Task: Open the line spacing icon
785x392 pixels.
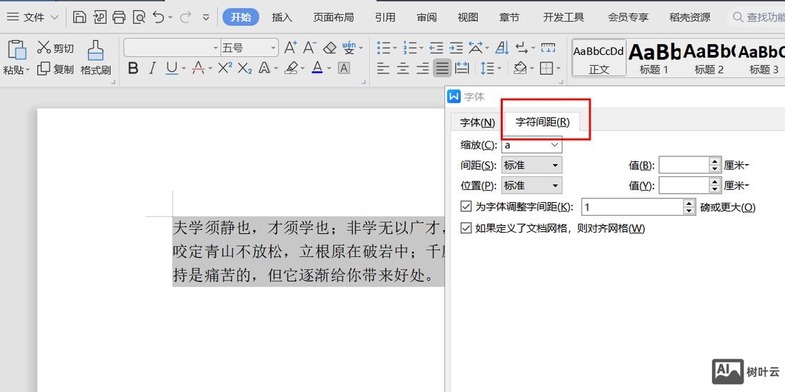Action: [x=486, y=68]
